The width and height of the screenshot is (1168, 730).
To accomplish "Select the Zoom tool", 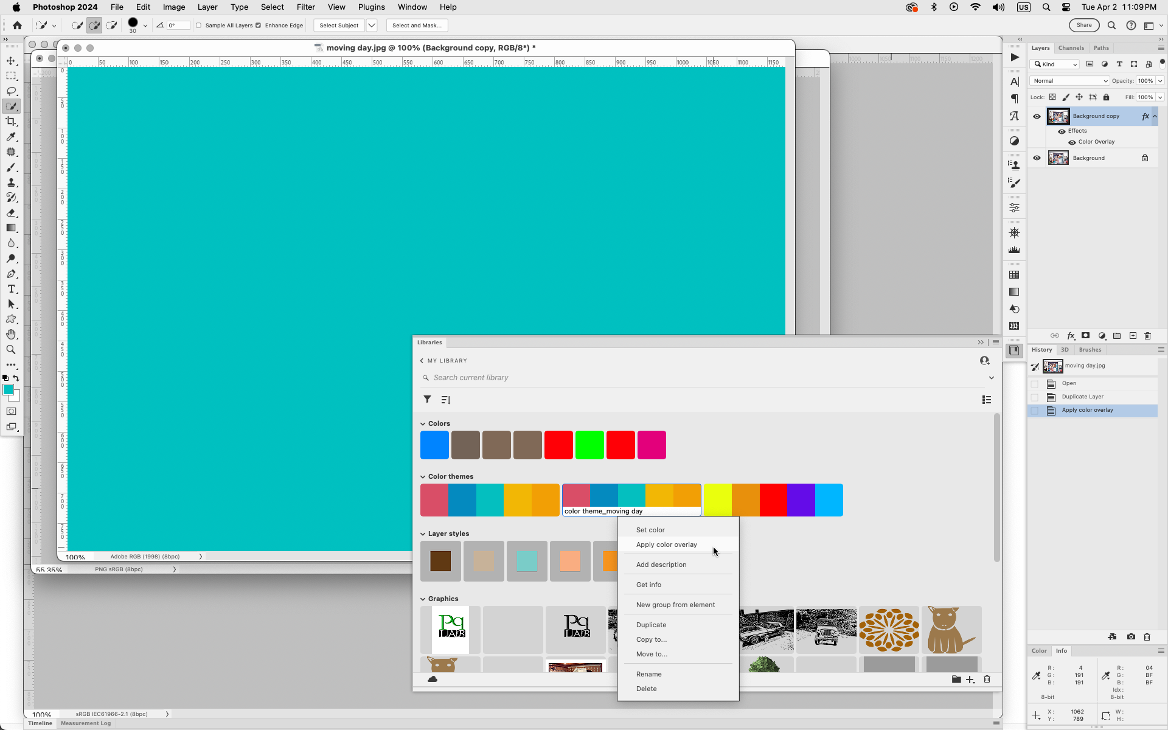I will (x=11, y=350).
